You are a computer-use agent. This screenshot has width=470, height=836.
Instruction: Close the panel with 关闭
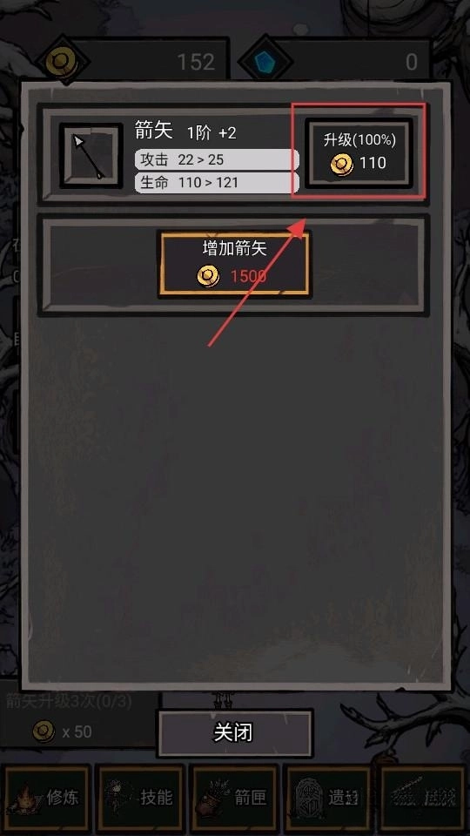pyautogui.click(x=234, y=732)
